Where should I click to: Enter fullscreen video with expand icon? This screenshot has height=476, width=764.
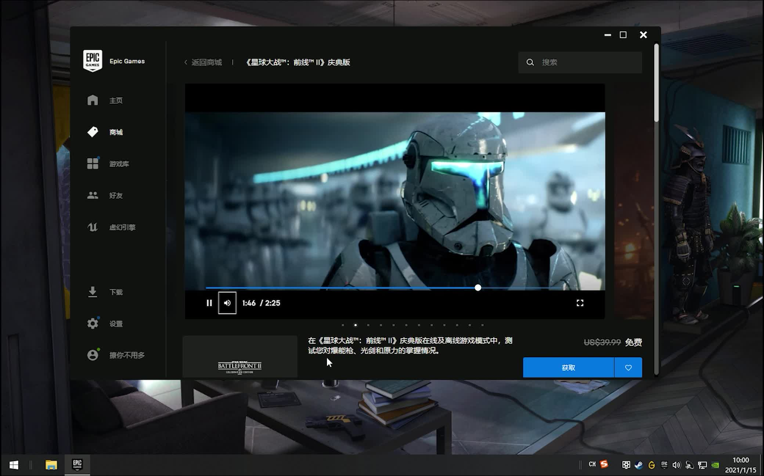coord(580,303)
